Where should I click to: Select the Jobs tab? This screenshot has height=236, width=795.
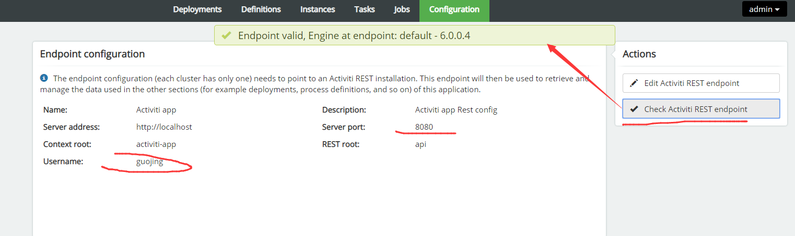tap(402, 9)
